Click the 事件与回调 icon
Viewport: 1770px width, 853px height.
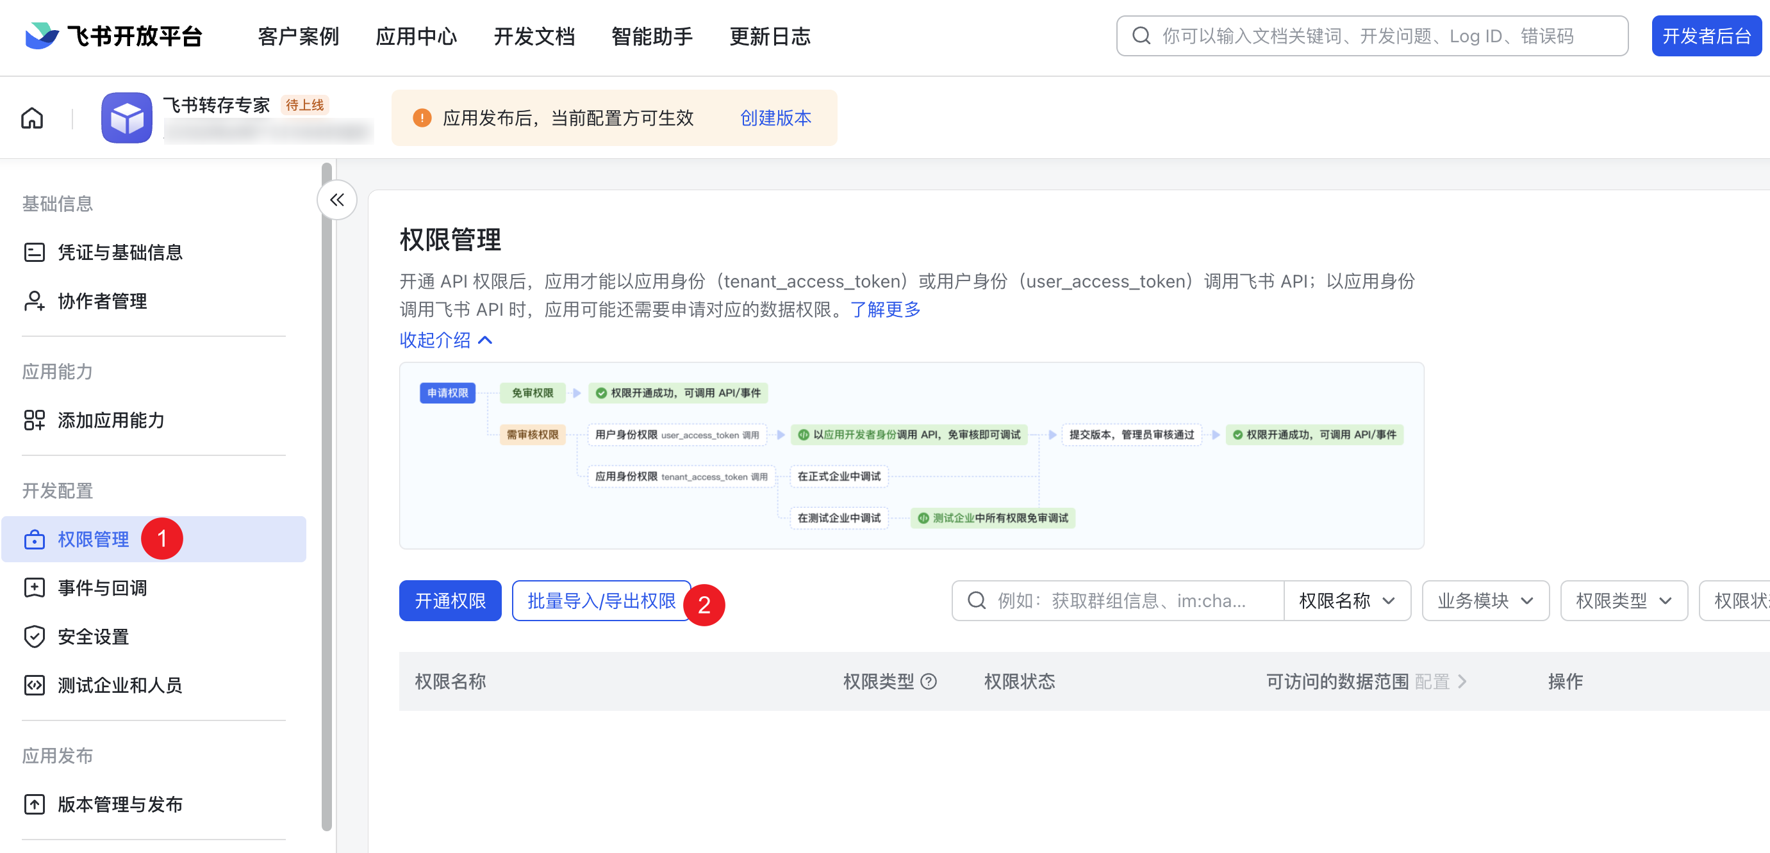tap(35, 588)
